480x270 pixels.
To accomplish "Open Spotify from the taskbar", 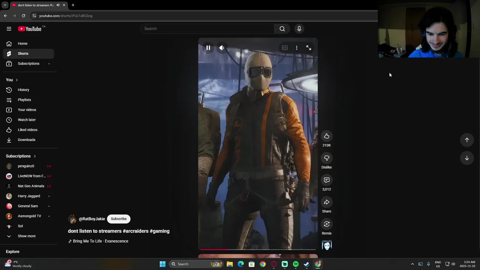I will coord(295,264).
